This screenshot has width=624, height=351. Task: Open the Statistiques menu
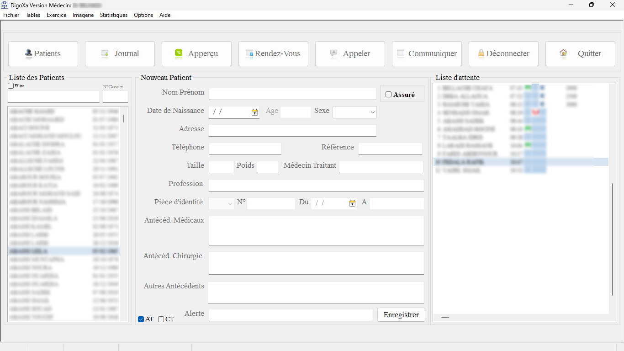pyautogui.click(x=114, y=15)
